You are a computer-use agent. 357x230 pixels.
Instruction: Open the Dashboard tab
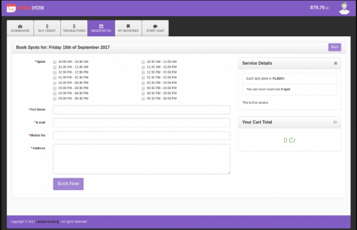20,28
